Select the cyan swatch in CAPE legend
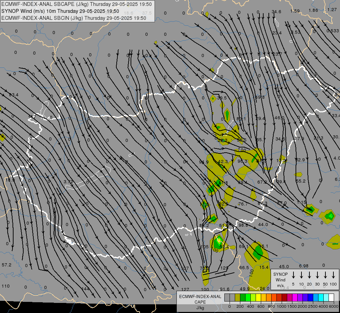This screenshot has width=340, height=313. click(321, 297)
